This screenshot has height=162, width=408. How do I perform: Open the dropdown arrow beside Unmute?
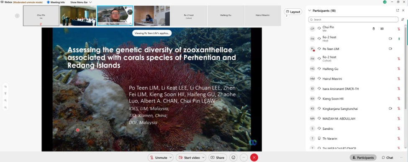(171, 157)
